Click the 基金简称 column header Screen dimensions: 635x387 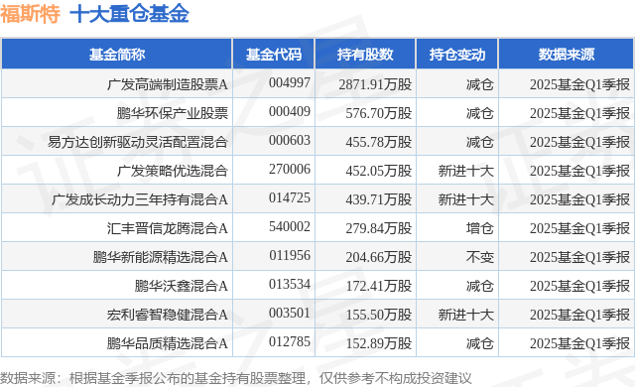pyautogui.click(x=117, y=54)
